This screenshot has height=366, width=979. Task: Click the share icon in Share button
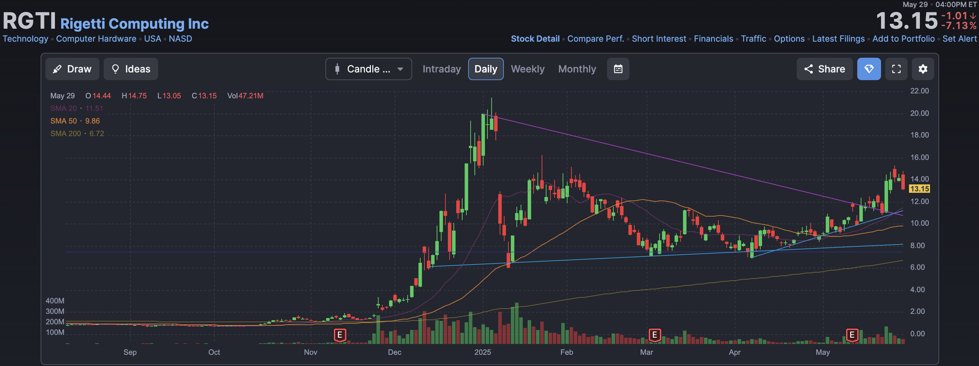tap(808, 69)
